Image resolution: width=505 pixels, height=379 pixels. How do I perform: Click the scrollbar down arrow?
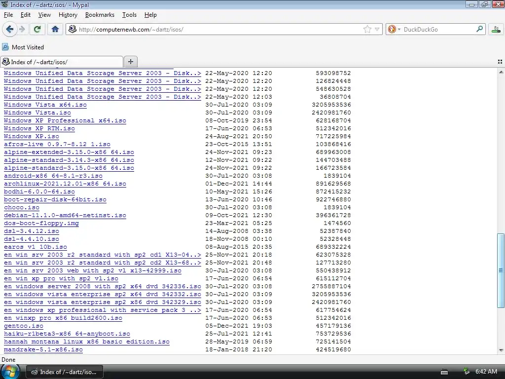pos(501,350)
